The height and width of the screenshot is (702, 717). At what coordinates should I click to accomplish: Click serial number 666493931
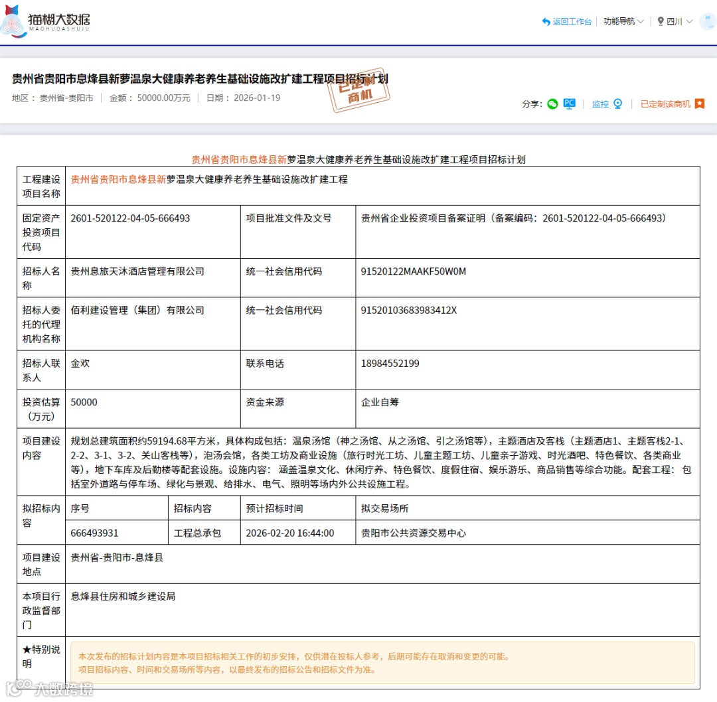click(94, 533)
